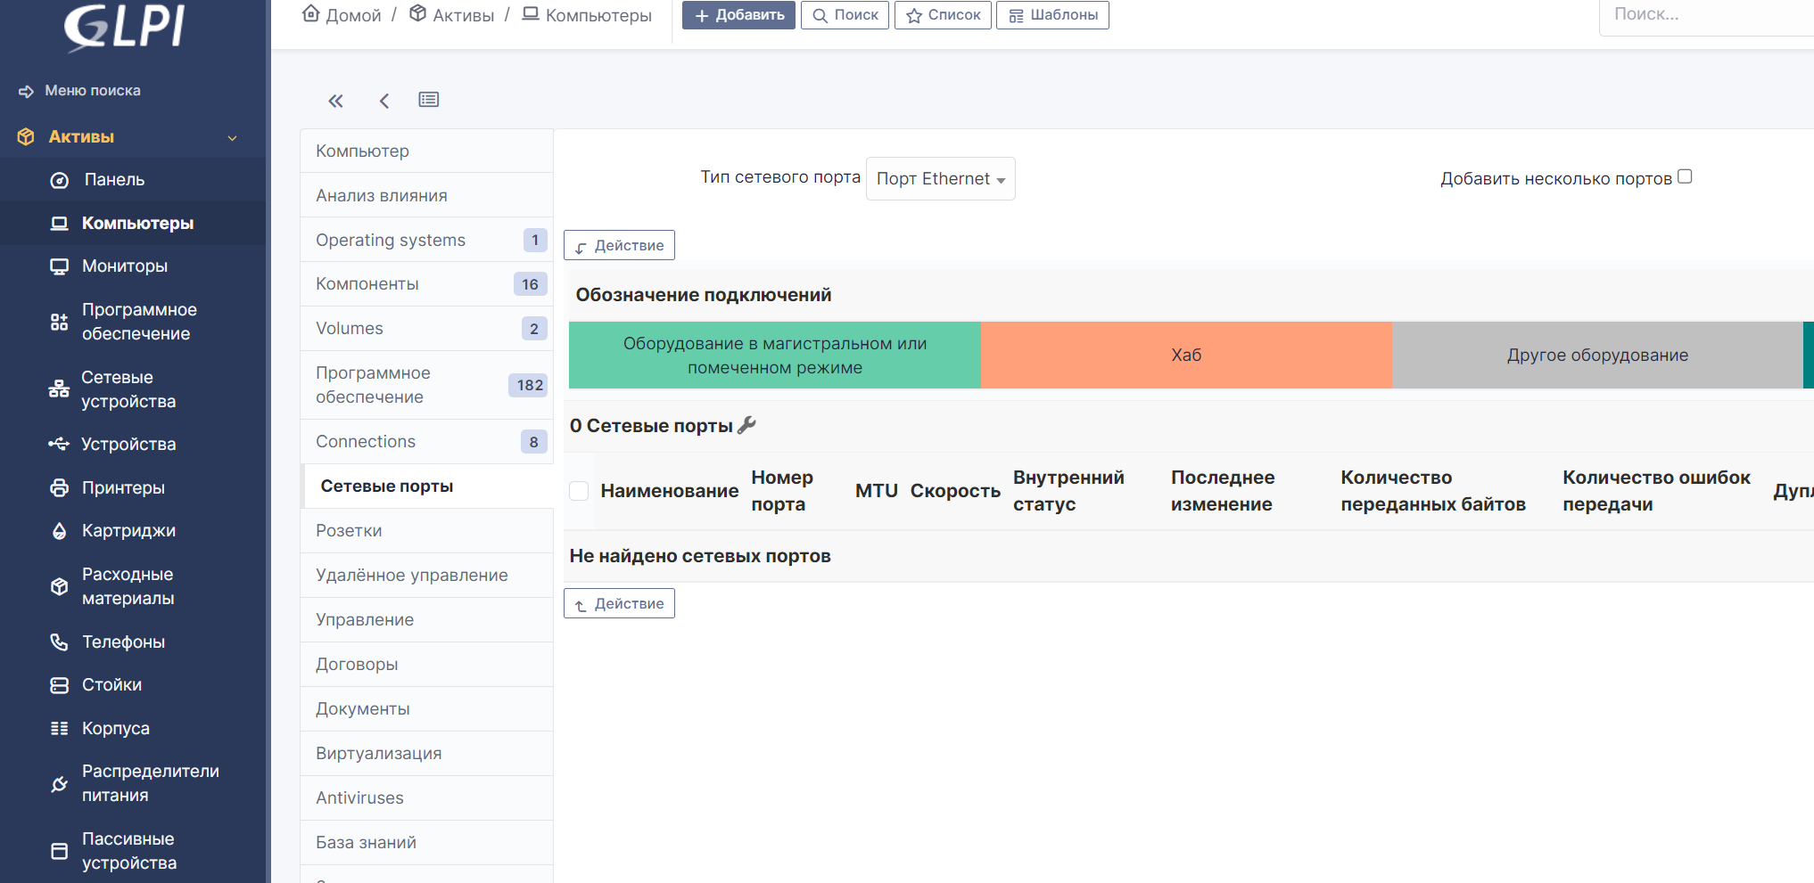Click the Список button

[943, 15]
